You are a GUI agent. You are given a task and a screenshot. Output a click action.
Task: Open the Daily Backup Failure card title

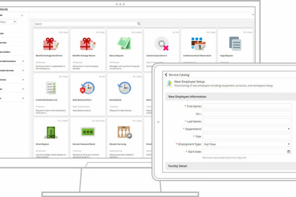(x=82, y=100)
